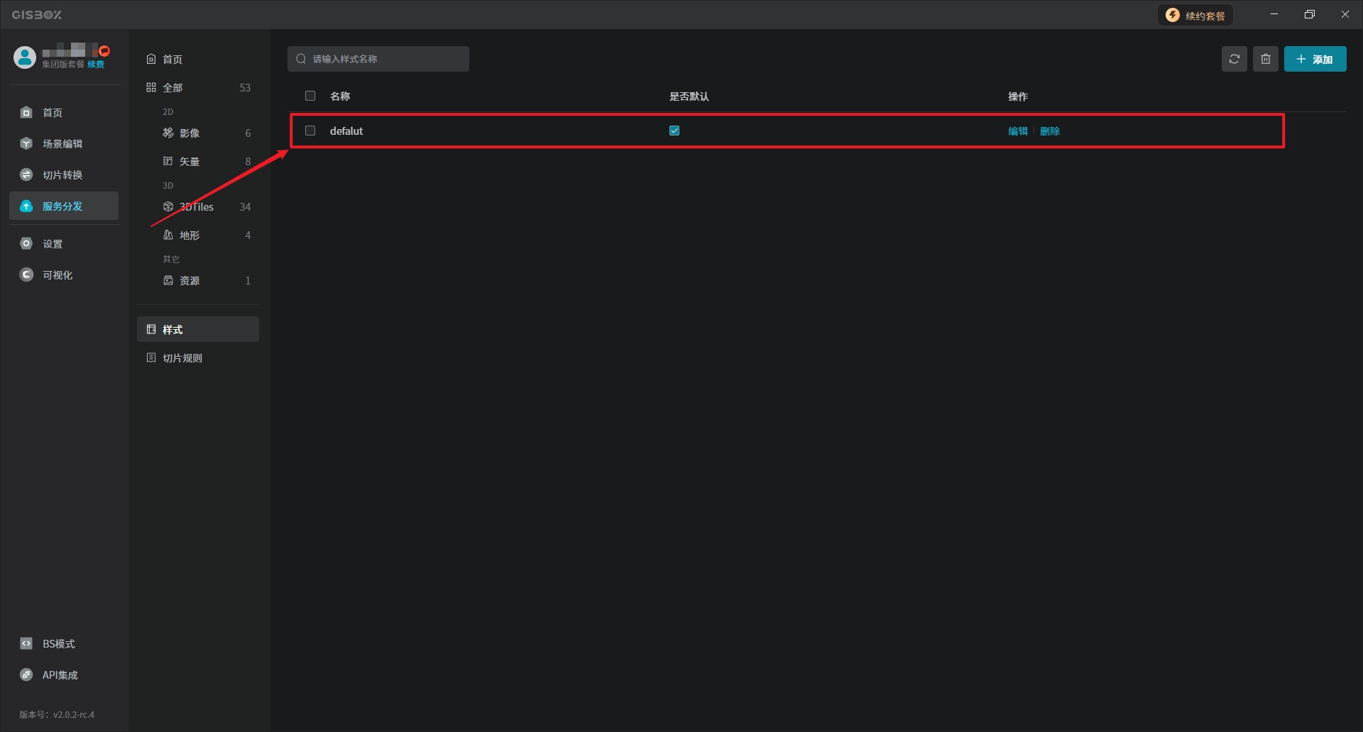
Task: Open the 切片规则 tile rules tab
Action: point(182,358)
